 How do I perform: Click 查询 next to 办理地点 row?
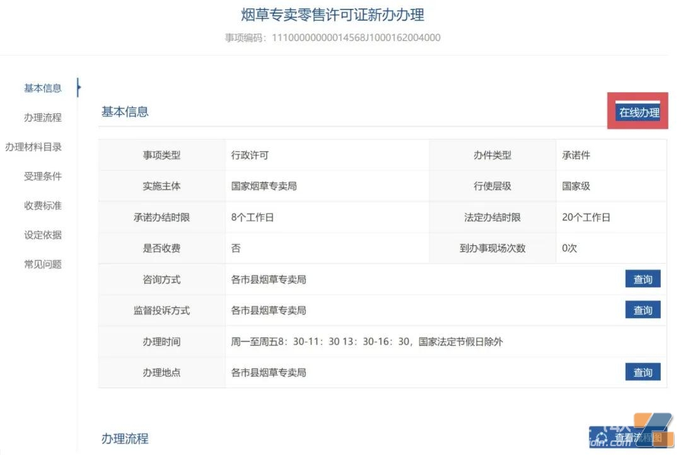coord(643,372)
